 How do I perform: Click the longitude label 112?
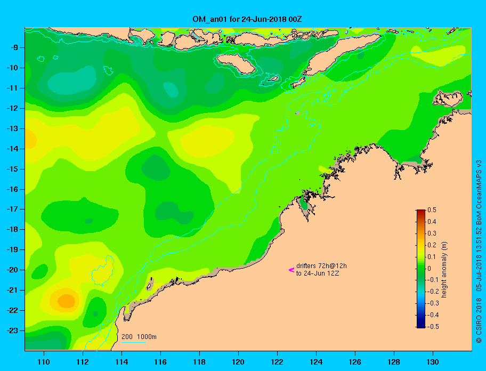point(83,362)
